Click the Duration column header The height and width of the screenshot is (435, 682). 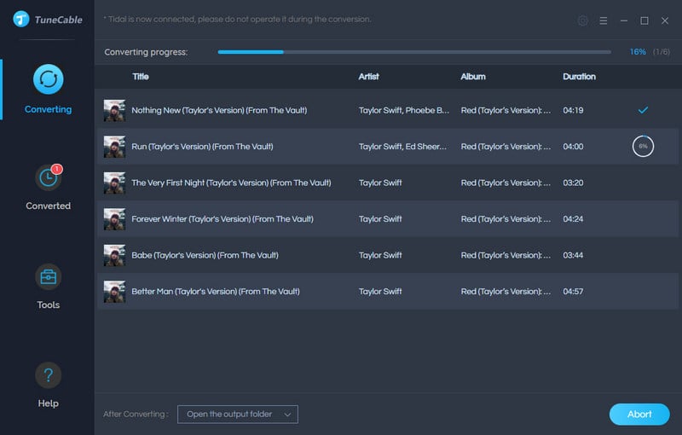[580, 77]
